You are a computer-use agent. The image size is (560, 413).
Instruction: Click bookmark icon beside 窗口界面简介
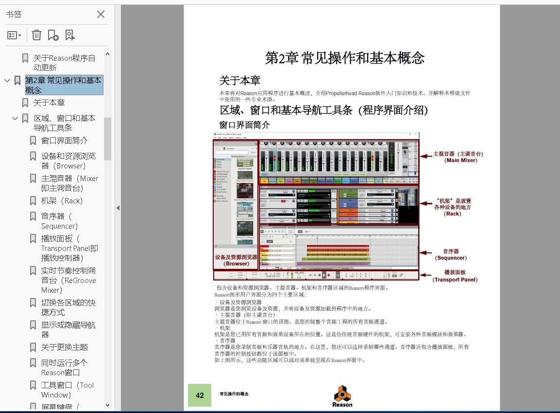pos(33,141)
